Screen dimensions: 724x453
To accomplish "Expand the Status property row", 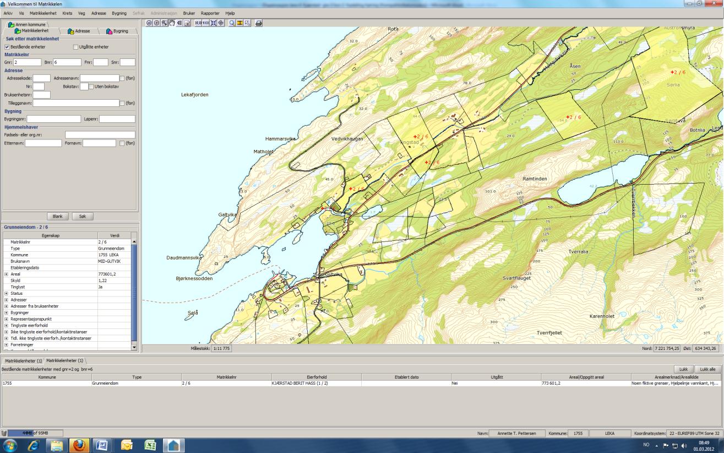I will pos(6,293).
